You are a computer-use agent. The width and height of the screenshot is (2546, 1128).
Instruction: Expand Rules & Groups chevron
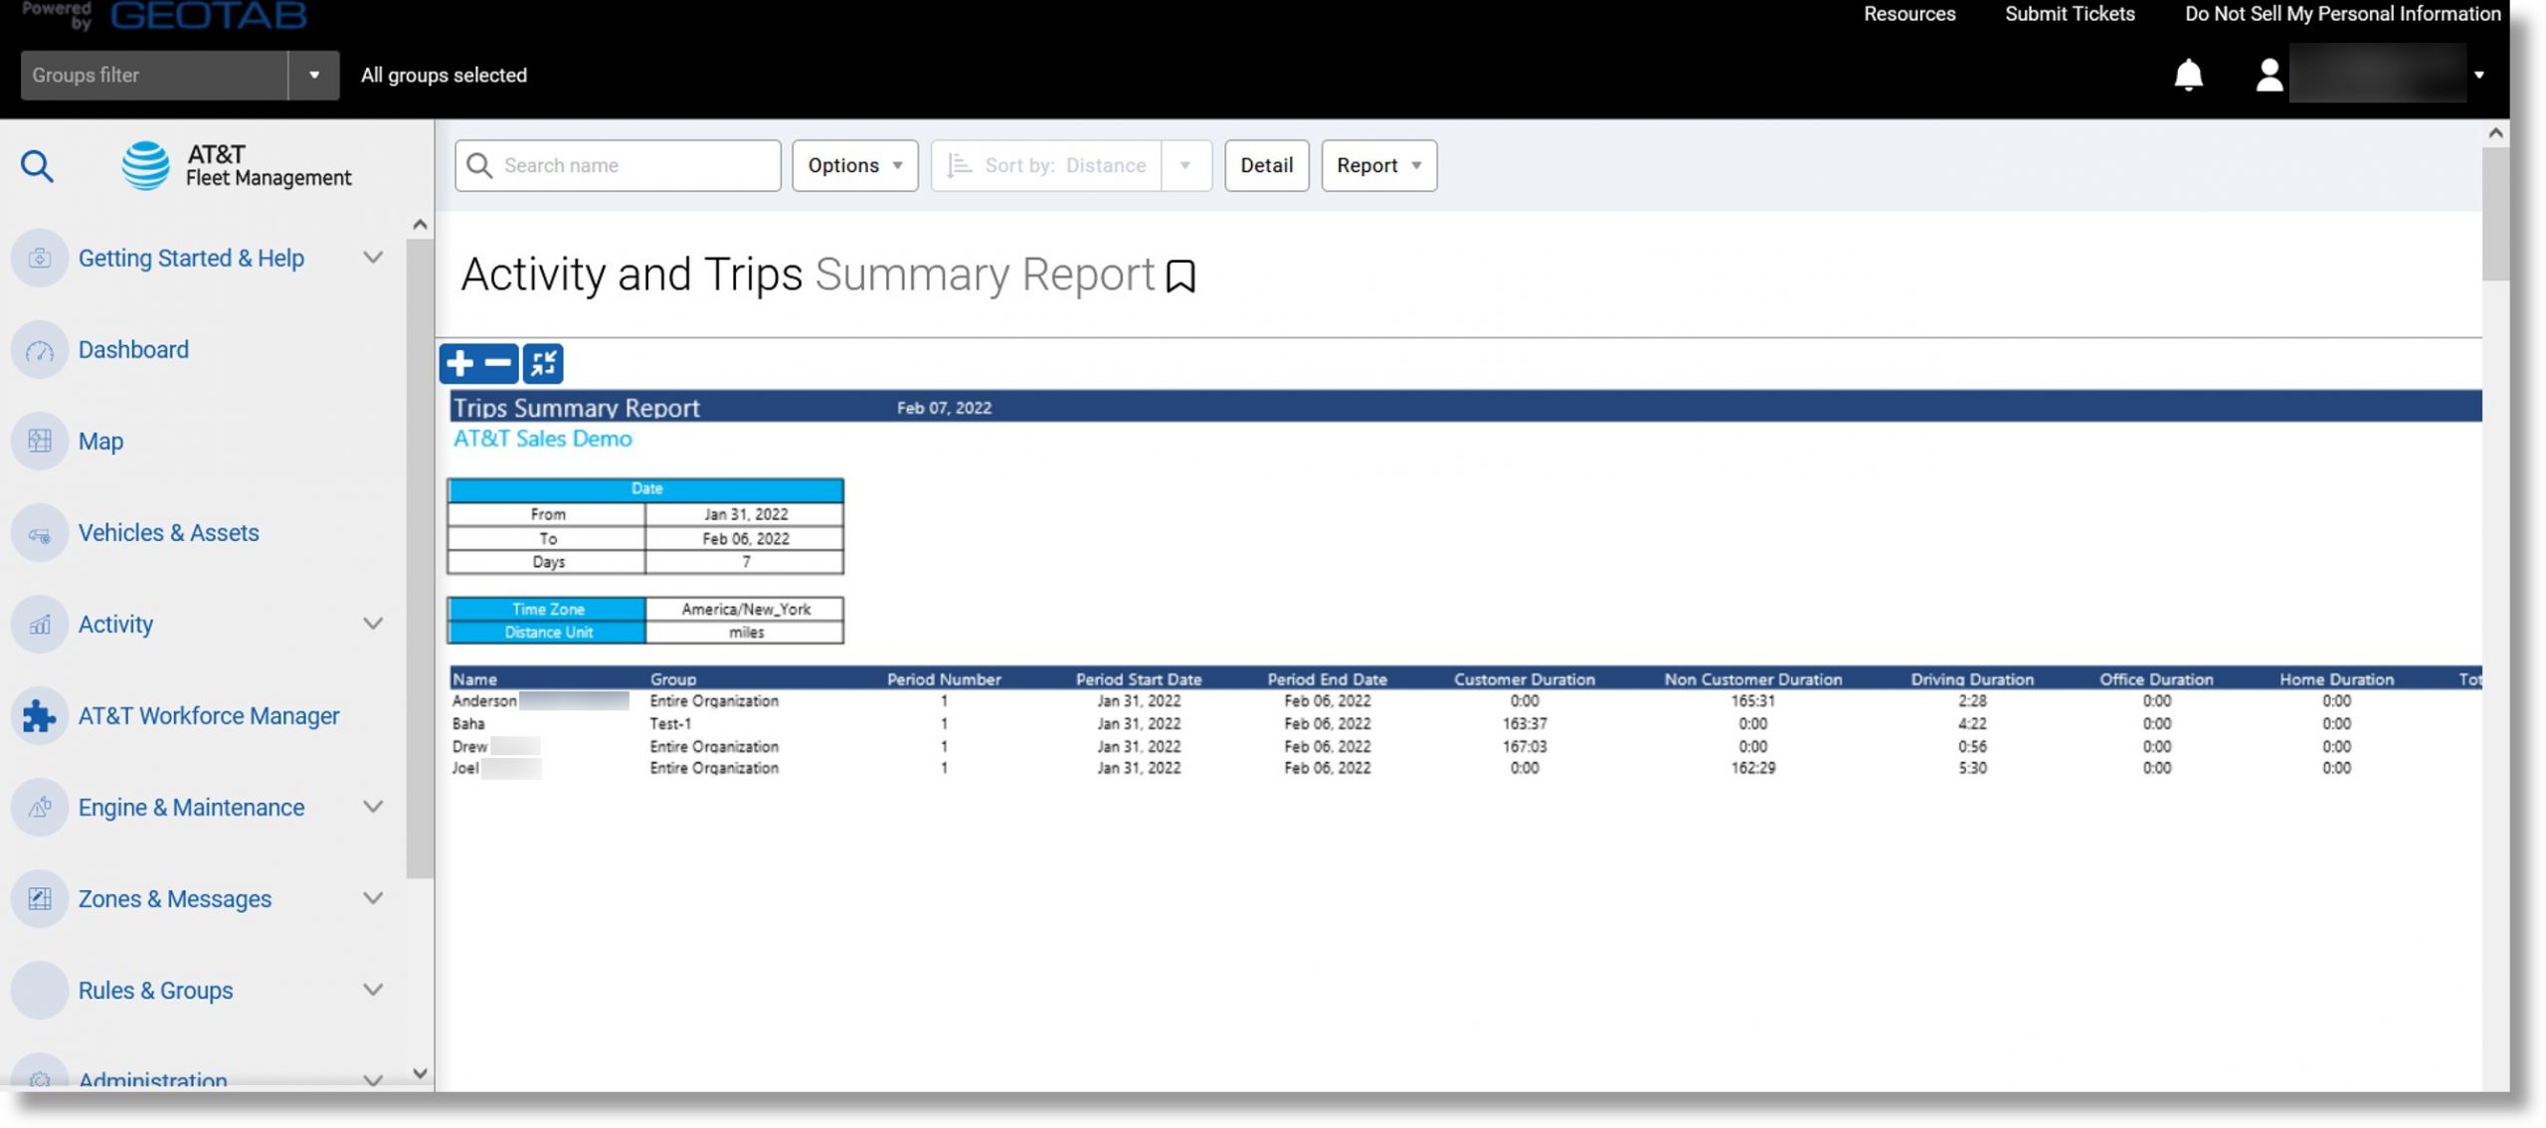(373, 990)
